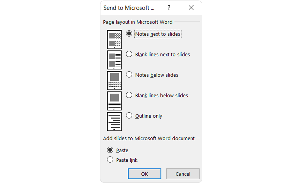This screenshot has height=183, width=307.
Task: Choose the Notes below slides radio button
Action: [129, 74]
